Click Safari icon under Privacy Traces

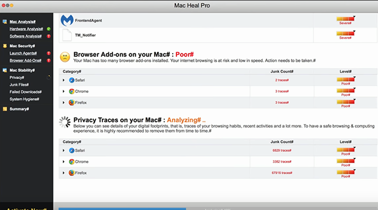tap(72, 150)
